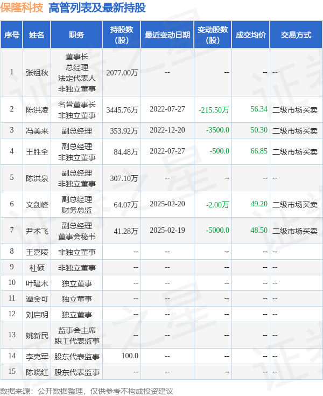Click the 姓名 column header
The height and width of the screenshot is (396, 323).
(x=37, y=35)
